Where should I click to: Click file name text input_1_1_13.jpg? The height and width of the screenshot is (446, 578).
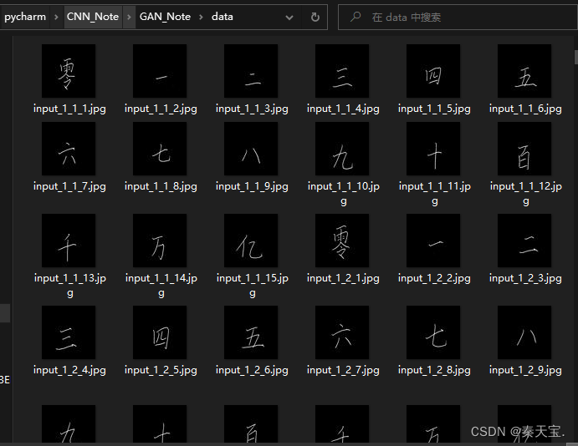[70, 286]
